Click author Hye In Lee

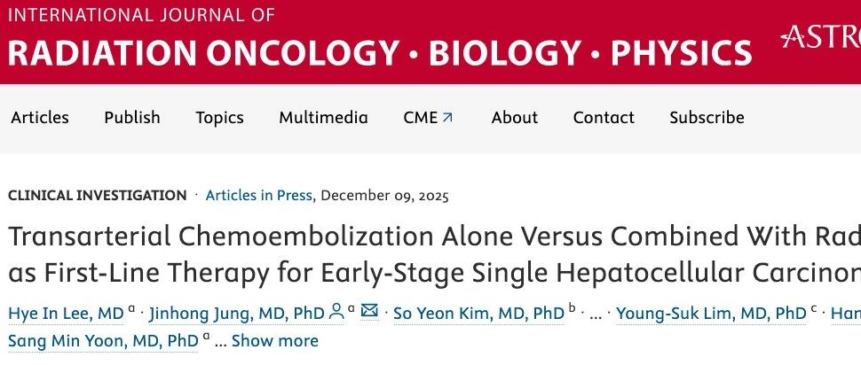click(x=66, y=313)
